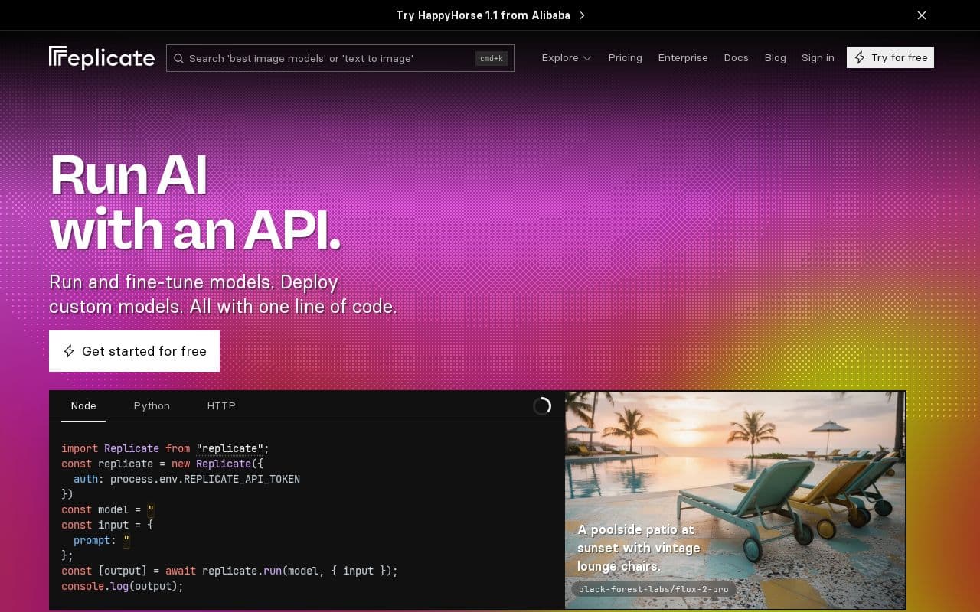Click the console.log(output) code line
Screen dimensions: 980x612
click(122, 586)
